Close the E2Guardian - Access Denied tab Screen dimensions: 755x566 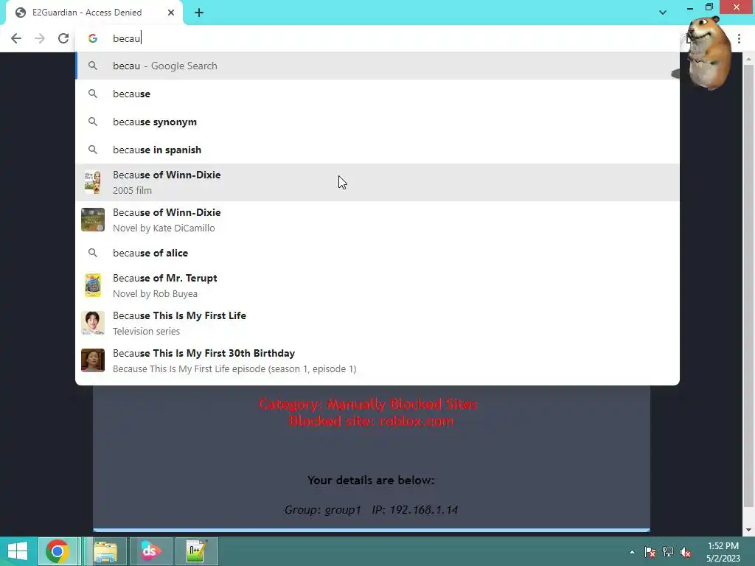click(x=171, y=13)
